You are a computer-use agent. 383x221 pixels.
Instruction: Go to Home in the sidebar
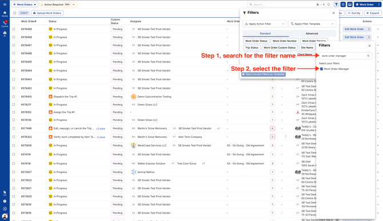click(x=5, y=14)
